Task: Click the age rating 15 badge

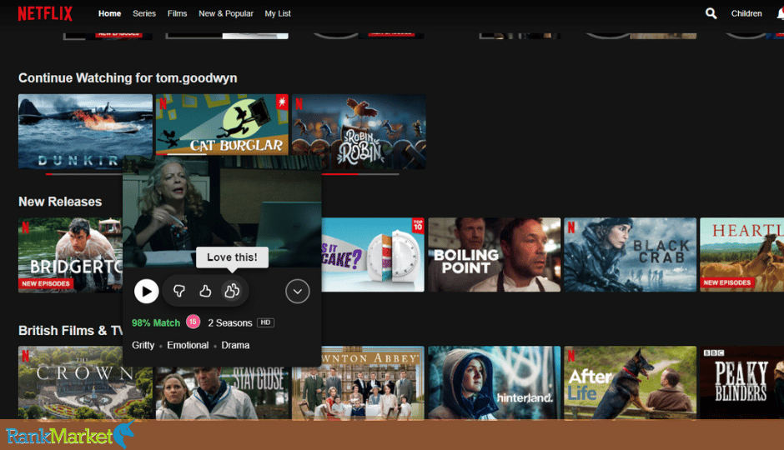Action: point(193,322)
